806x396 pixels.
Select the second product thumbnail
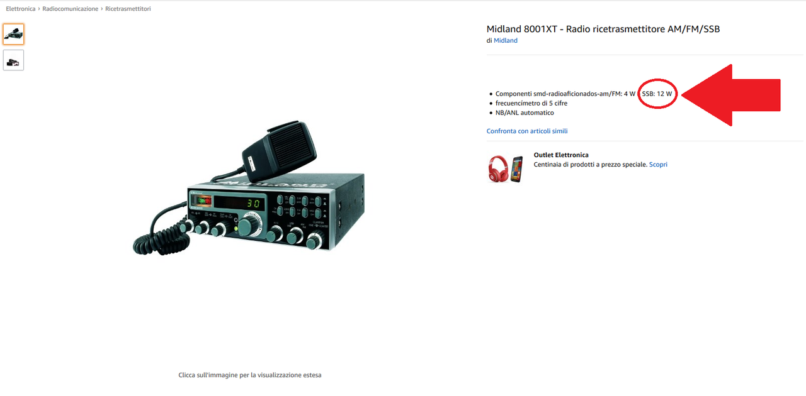13,60
